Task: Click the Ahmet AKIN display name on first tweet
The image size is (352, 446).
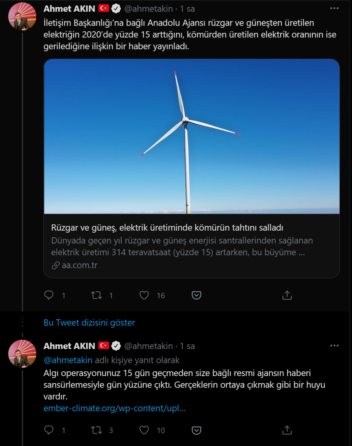Action: click(69, 8)
